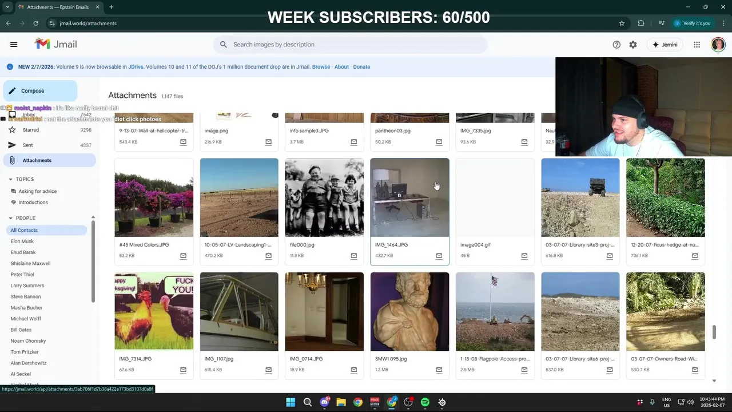This screenshot has width=732, height=412.
Task: Open the 12-20-07-ficus-hedge thumbnail
Action: pos(666,197)
